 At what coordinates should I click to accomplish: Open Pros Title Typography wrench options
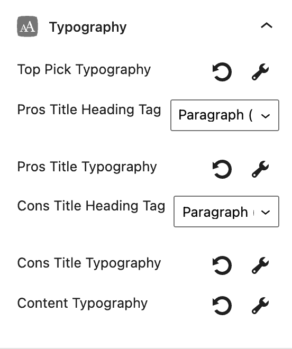click(260, 169)
